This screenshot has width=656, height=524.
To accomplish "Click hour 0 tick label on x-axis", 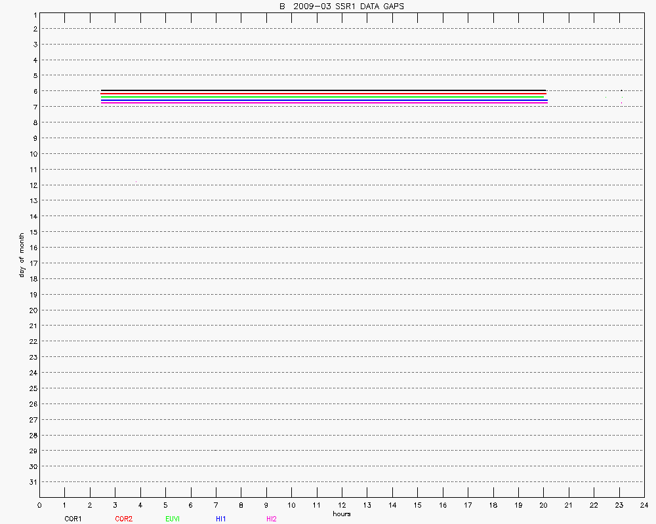I will (39, 505).
